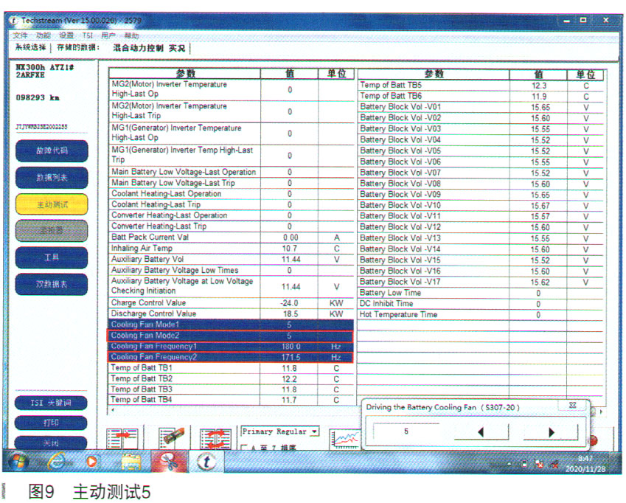Select the Batt Pack Current Val row
This screenshot has width=626, height=503.
pyautogui.click(x=231, y=237)
